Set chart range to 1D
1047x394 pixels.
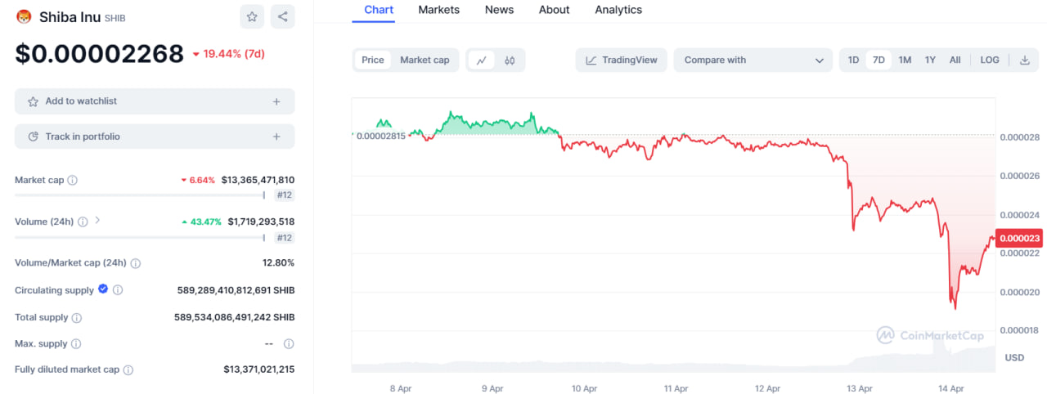tap(853, 60)
